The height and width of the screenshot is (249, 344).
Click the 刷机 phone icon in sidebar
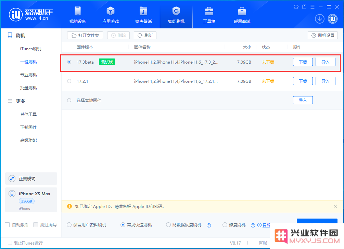10,35
